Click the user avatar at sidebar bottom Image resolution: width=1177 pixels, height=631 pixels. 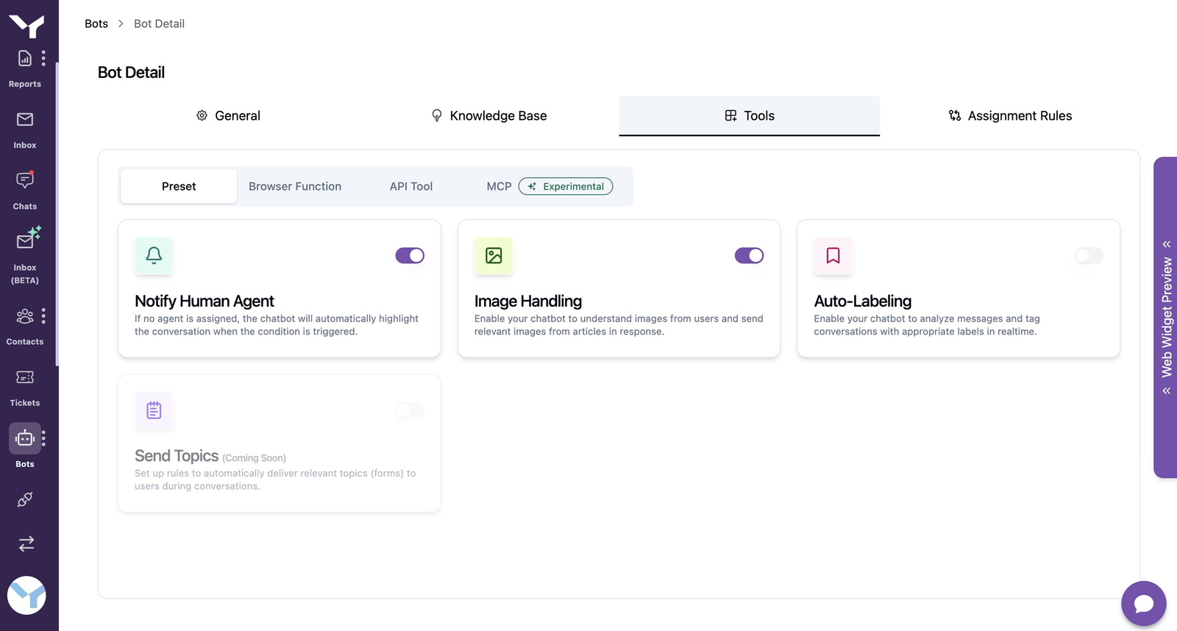[x=26, y=595]
